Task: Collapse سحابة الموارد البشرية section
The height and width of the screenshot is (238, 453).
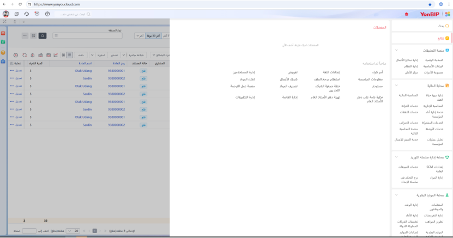Action: (396, 195)
